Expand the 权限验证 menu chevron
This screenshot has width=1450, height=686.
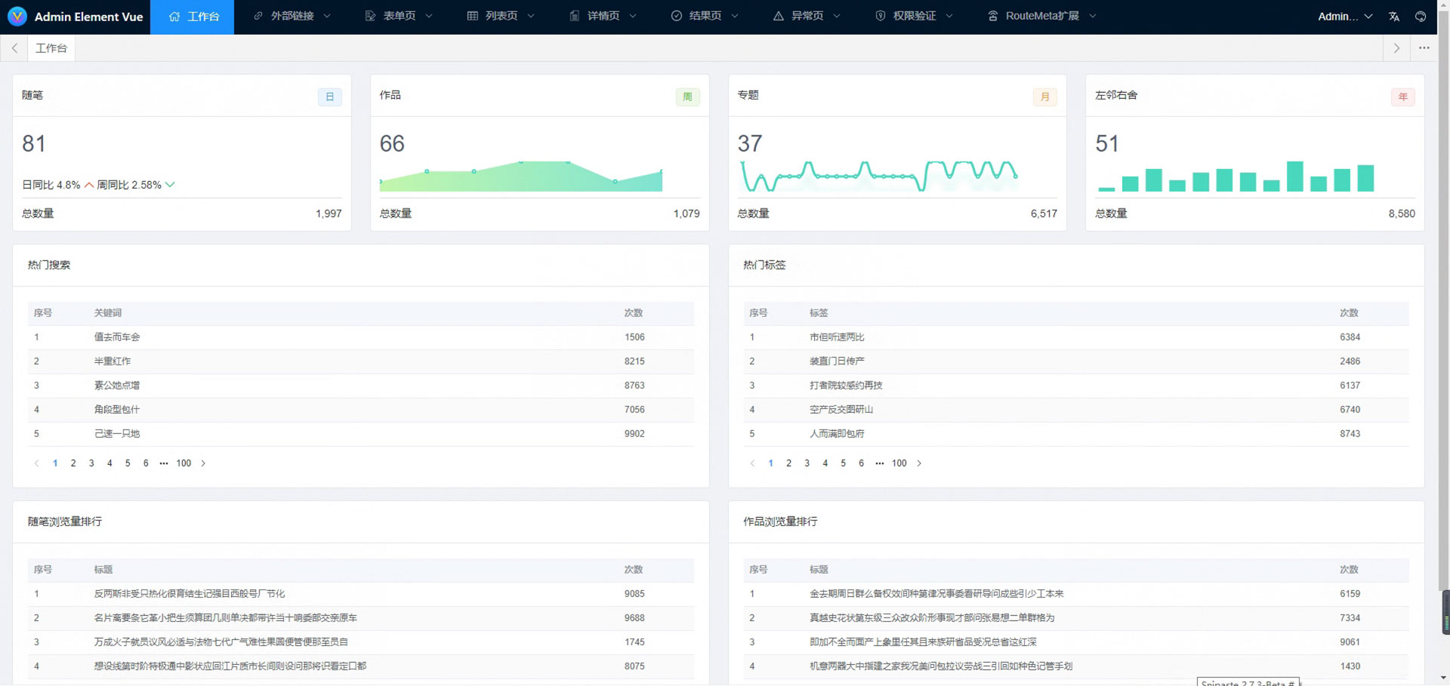click(x=949, y=16)
